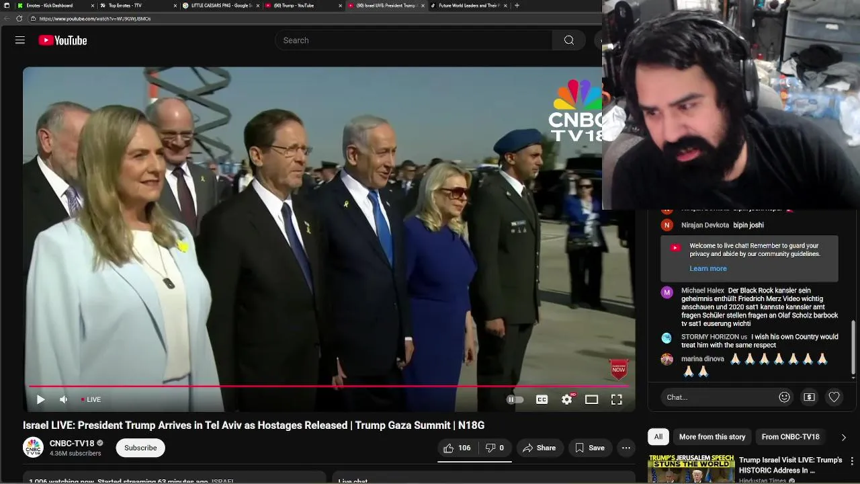Open options menu for Trump Israel Visit video
Image resolution: width=860 pixels, height=484 pixels.
click(x=853, y=461)
